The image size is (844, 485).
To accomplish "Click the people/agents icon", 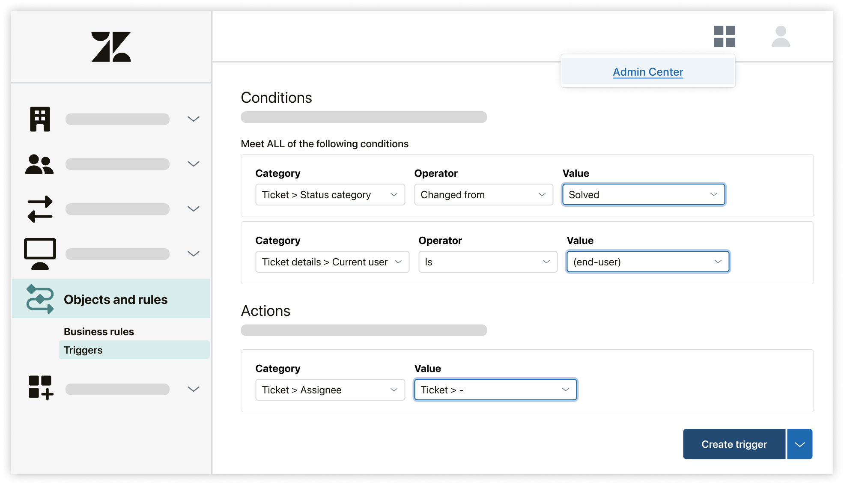I will 39,164.
